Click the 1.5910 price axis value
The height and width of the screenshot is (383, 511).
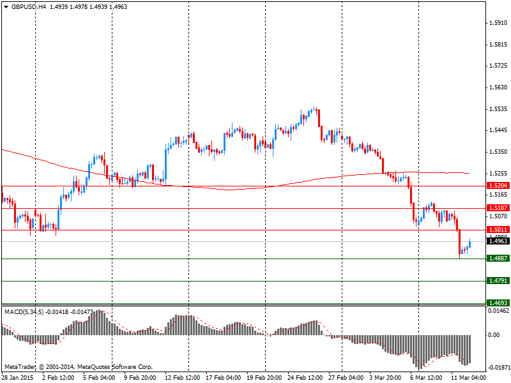tap(498, 23)
